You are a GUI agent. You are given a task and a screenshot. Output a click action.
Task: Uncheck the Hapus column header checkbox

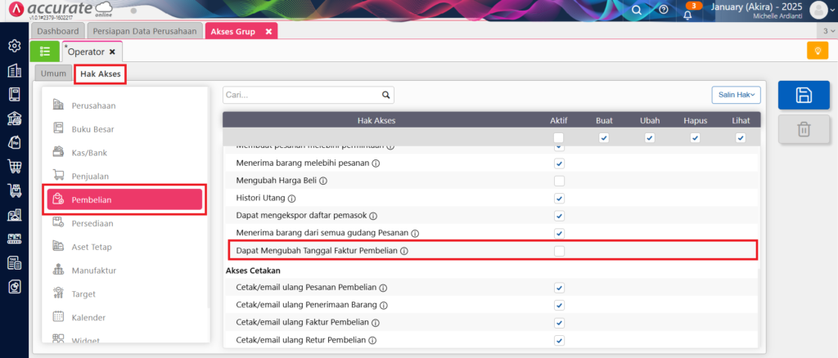click(x=695, y=138)
